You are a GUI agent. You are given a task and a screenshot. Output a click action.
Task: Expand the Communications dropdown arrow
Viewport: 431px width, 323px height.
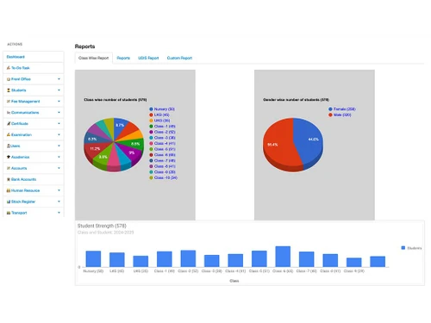(x=59, y=113)
